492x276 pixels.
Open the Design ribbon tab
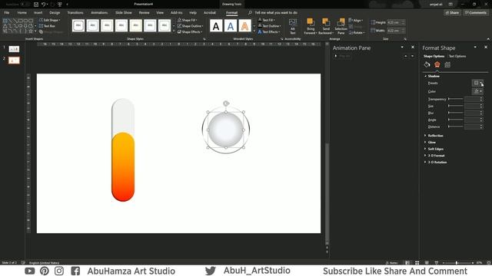click(55, 13)
